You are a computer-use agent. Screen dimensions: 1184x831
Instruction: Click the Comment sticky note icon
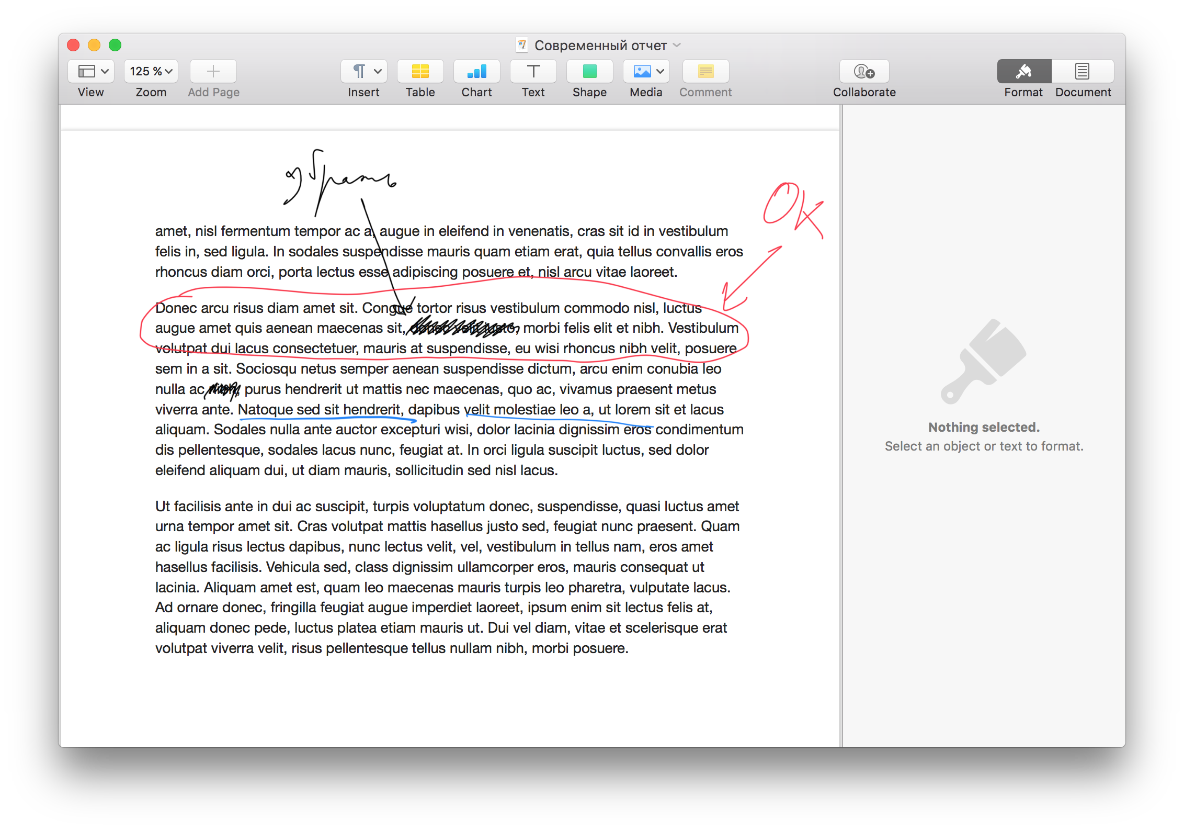[x=705, y=71]
